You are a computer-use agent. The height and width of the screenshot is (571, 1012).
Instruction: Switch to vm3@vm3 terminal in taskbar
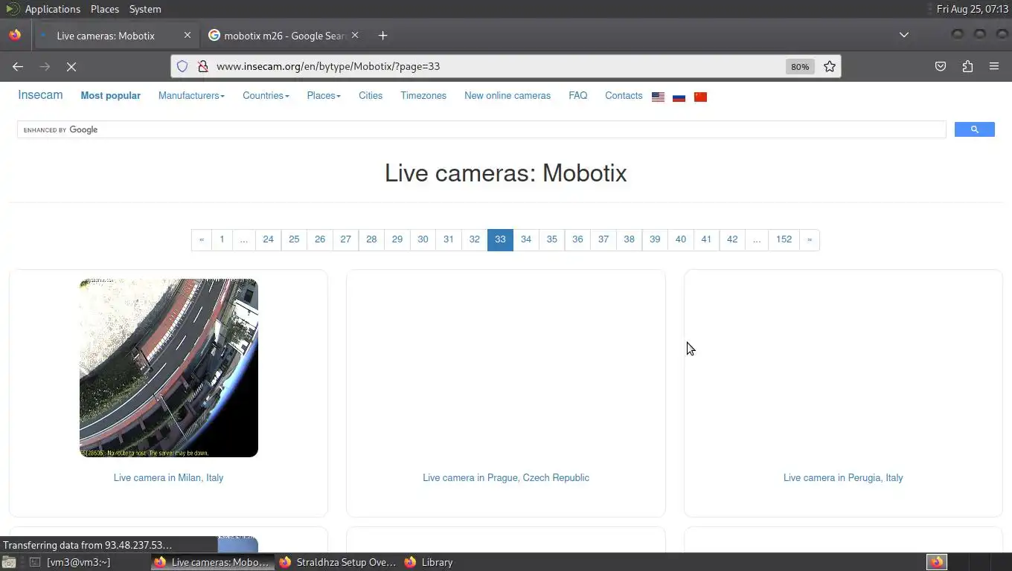point(71,562)
